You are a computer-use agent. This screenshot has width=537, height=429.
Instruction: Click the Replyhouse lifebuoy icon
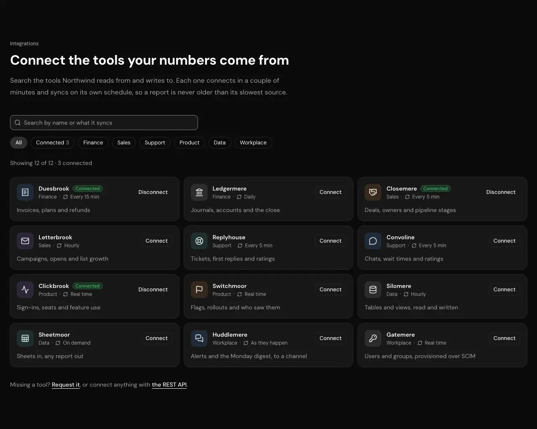coord(199,241)
